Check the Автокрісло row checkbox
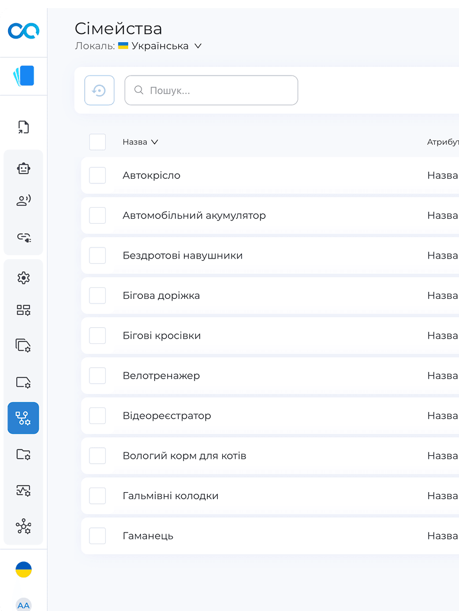Viewport: 459px width, 611px height. [x=98, y=175]
